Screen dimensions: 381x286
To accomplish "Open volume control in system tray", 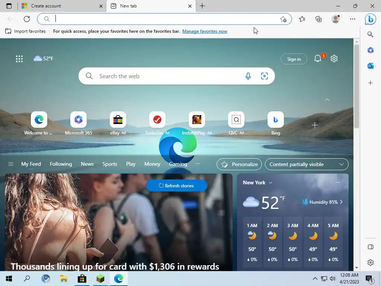I will pyautogui.click(x=333, y=279).
